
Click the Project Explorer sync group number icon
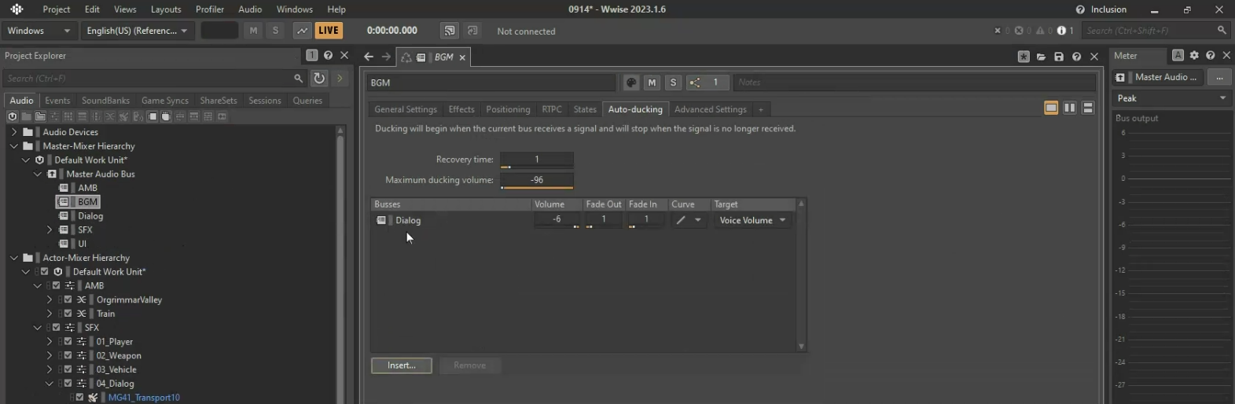pos(312,55)
